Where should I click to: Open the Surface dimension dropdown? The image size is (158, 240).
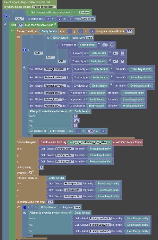point(84,13)
